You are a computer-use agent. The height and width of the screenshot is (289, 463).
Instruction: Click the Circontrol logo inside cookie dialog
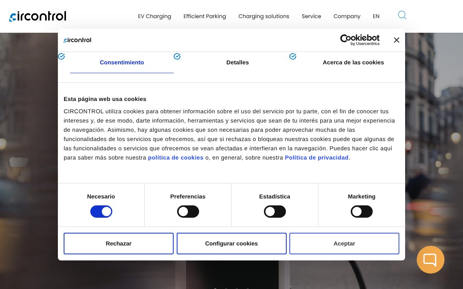[78, 40]
